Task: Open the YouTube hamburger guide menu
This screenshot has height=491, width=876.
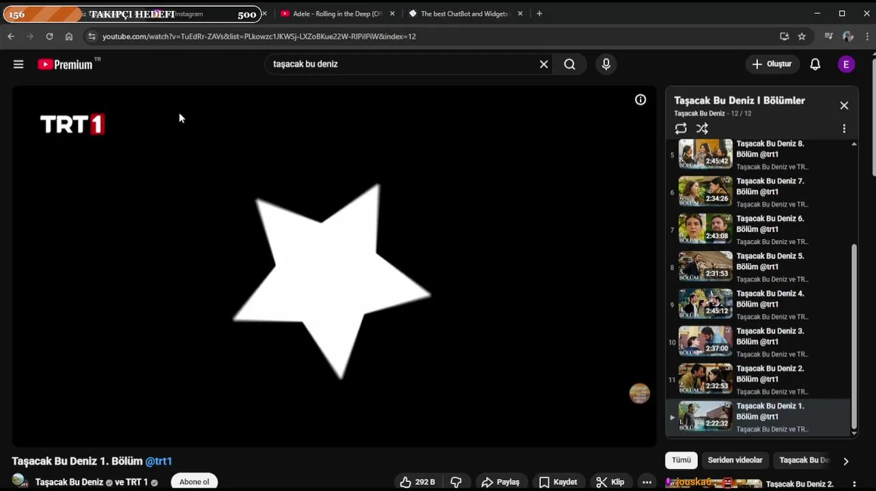Action: click(x=18, y=64)
